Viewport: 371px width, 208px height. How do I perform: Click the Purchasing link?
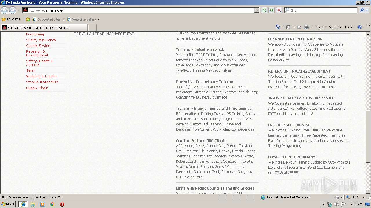pos(35,34)
